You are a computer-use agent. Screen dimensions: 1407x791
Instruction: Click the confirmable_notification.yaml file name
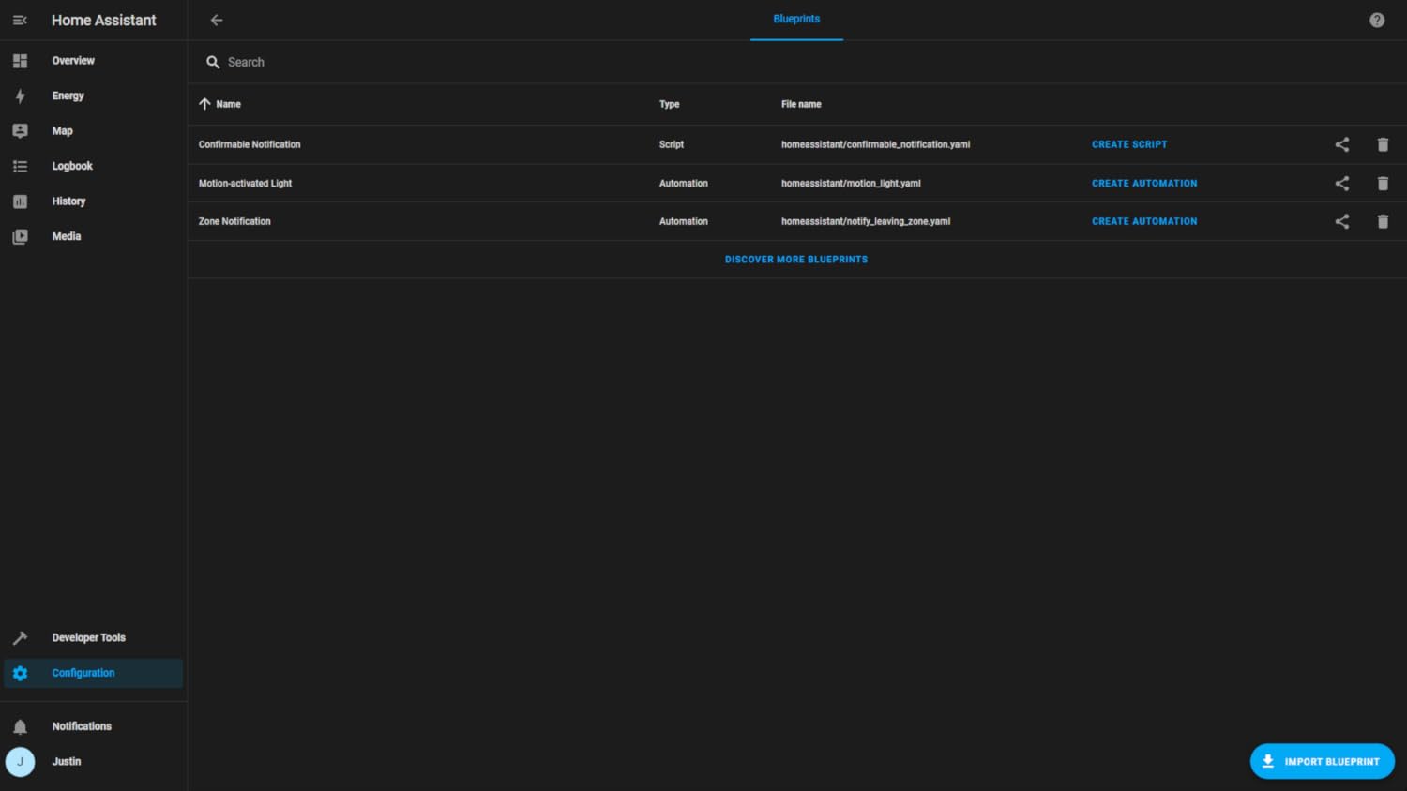click(875, 144)
